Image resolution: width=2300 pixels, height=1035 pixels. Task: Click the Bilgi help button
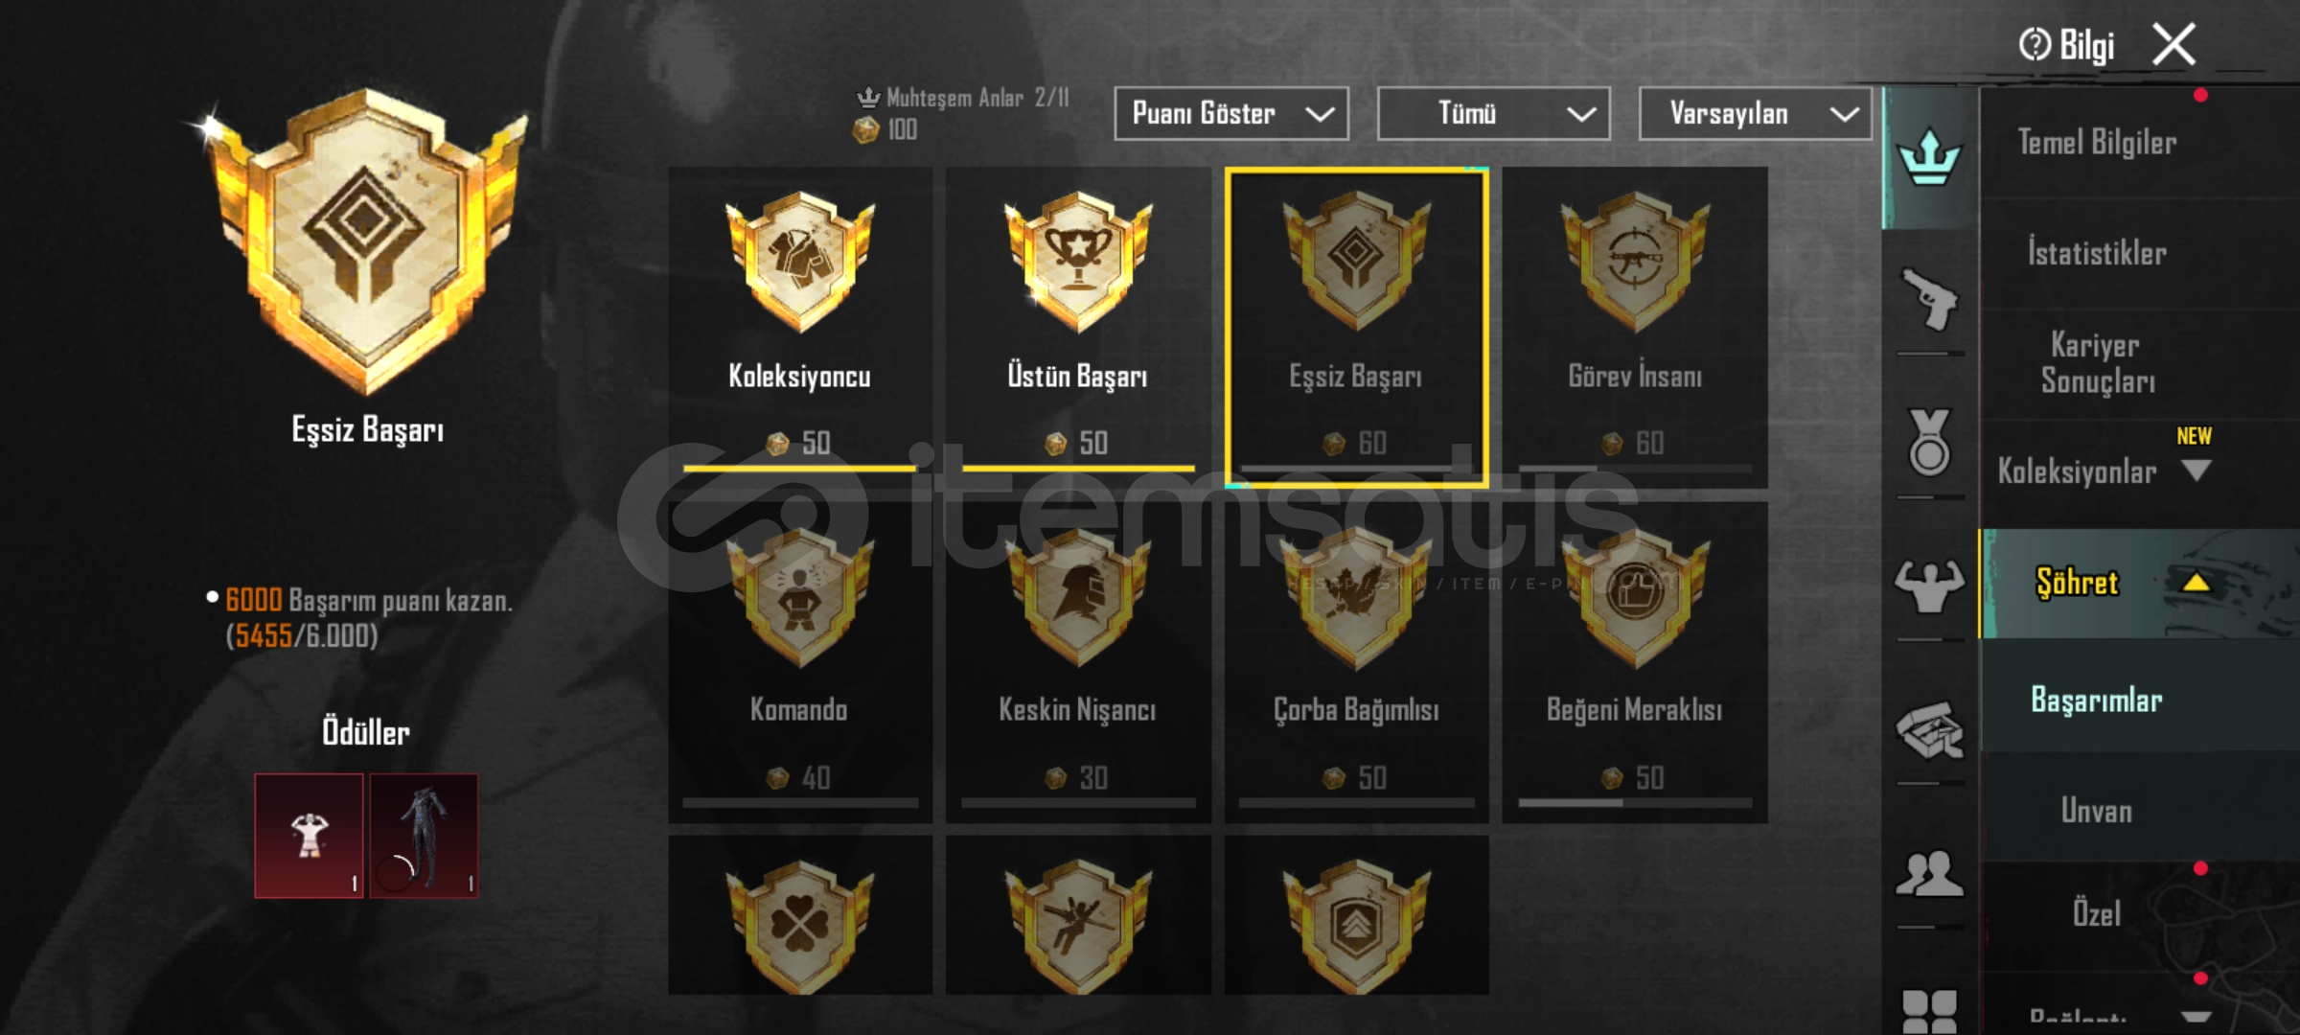click(x=2066, y=45)
